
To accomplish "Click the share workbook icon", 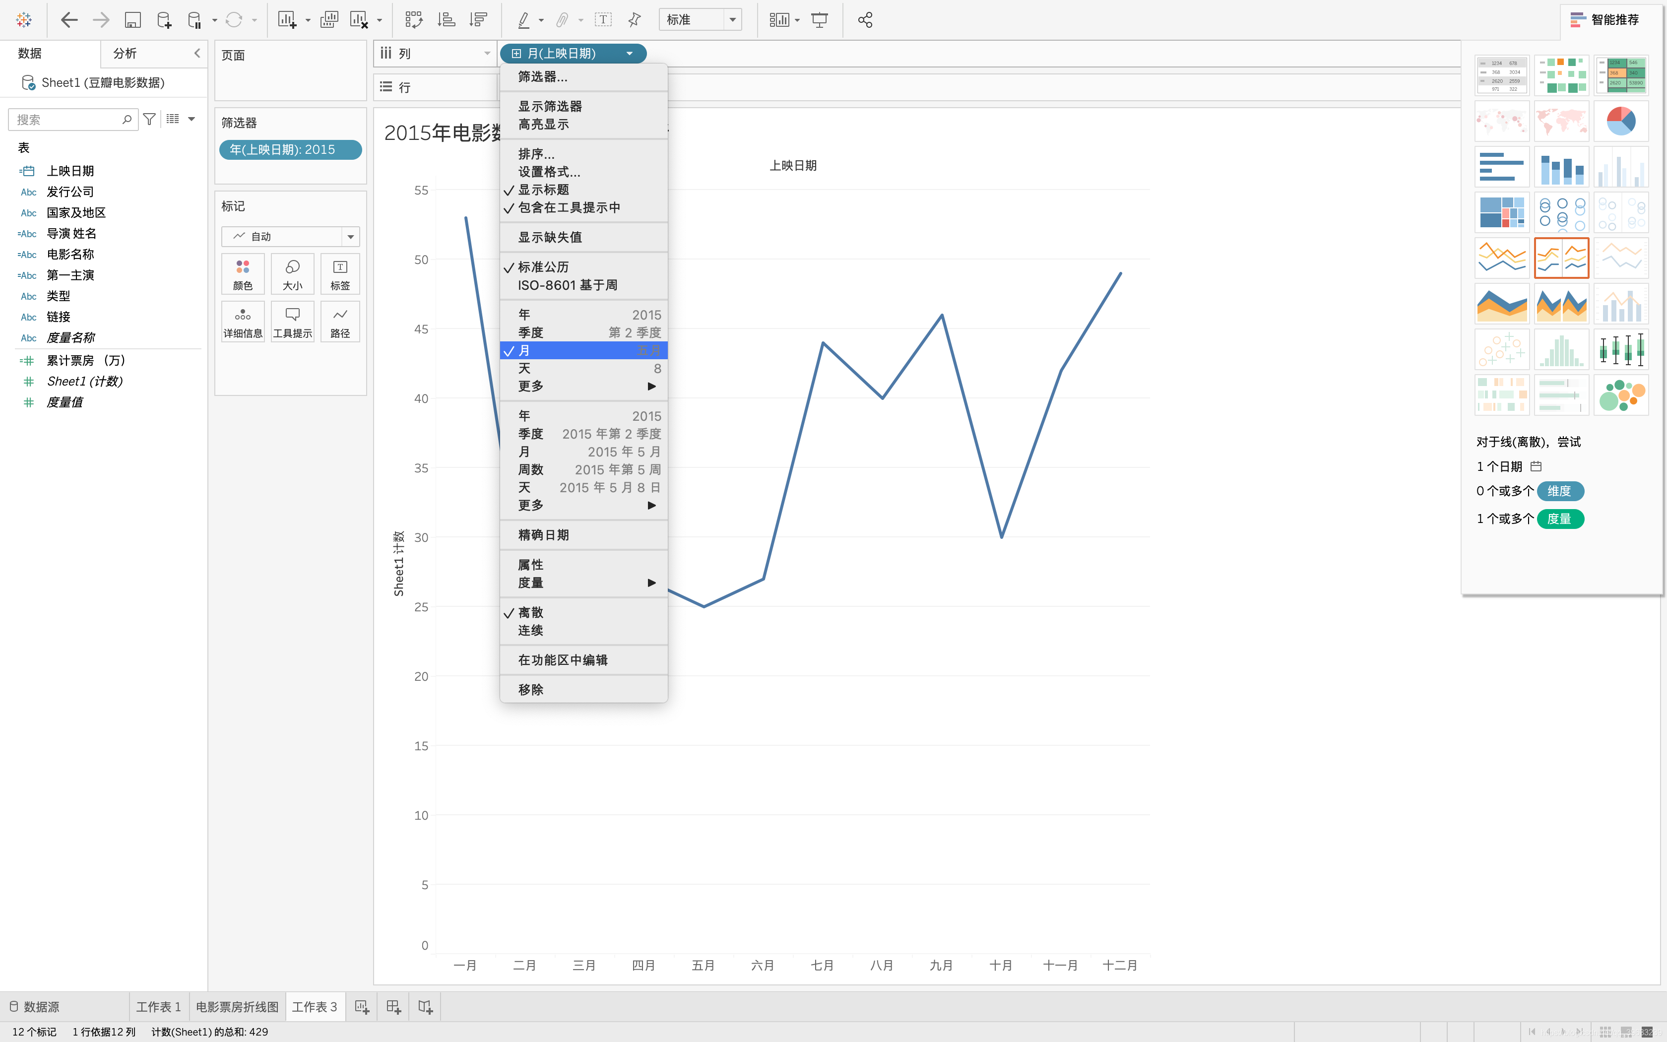I will 865,20.
